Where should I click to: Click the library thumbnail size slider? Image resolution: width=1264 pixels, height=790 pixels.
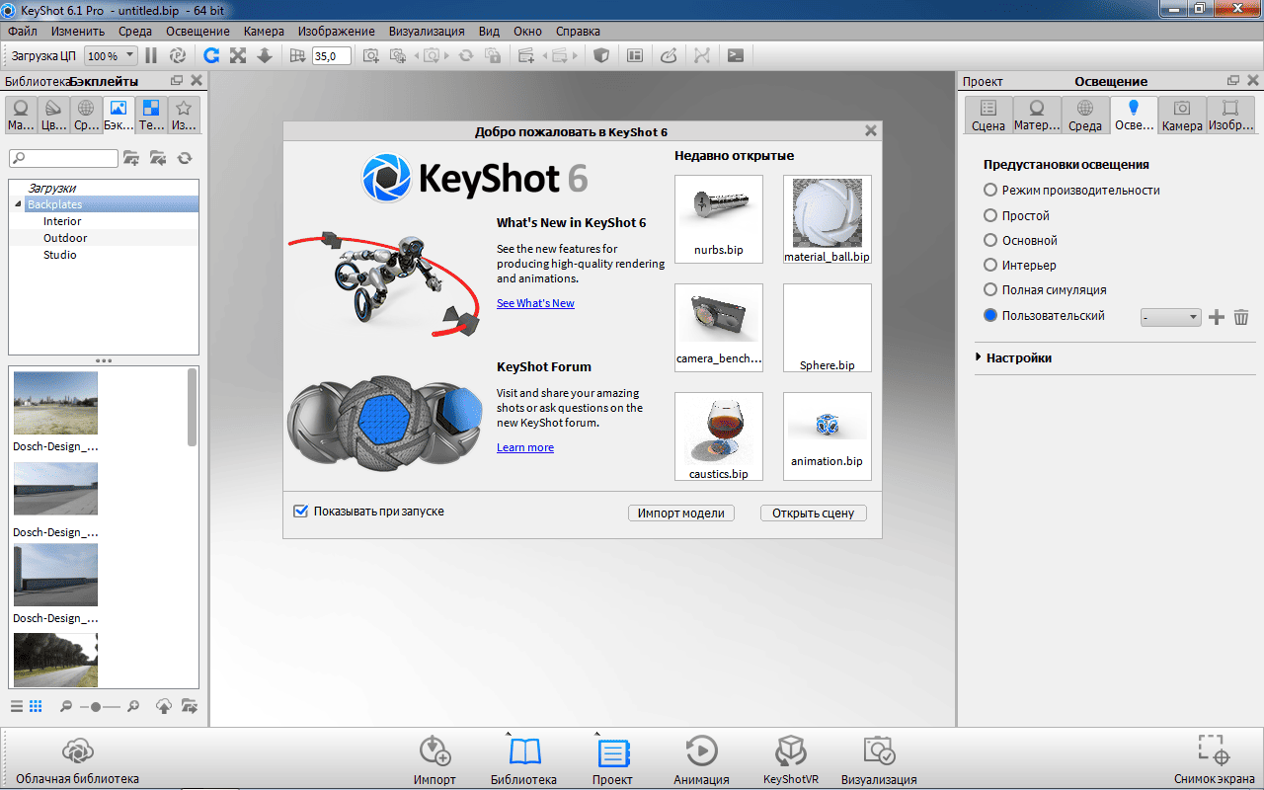(x=99, y=706)
